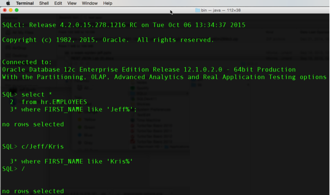Open the Edit menu
The height and width of the screenshot is (195, 330).
click(x=58, y=3)
